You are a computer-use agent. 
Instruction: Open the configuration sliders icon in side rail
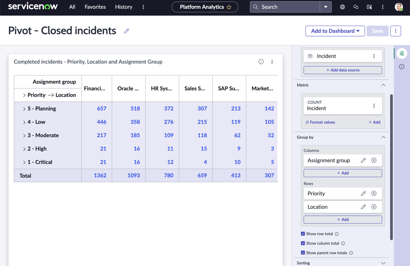(402, 54)
